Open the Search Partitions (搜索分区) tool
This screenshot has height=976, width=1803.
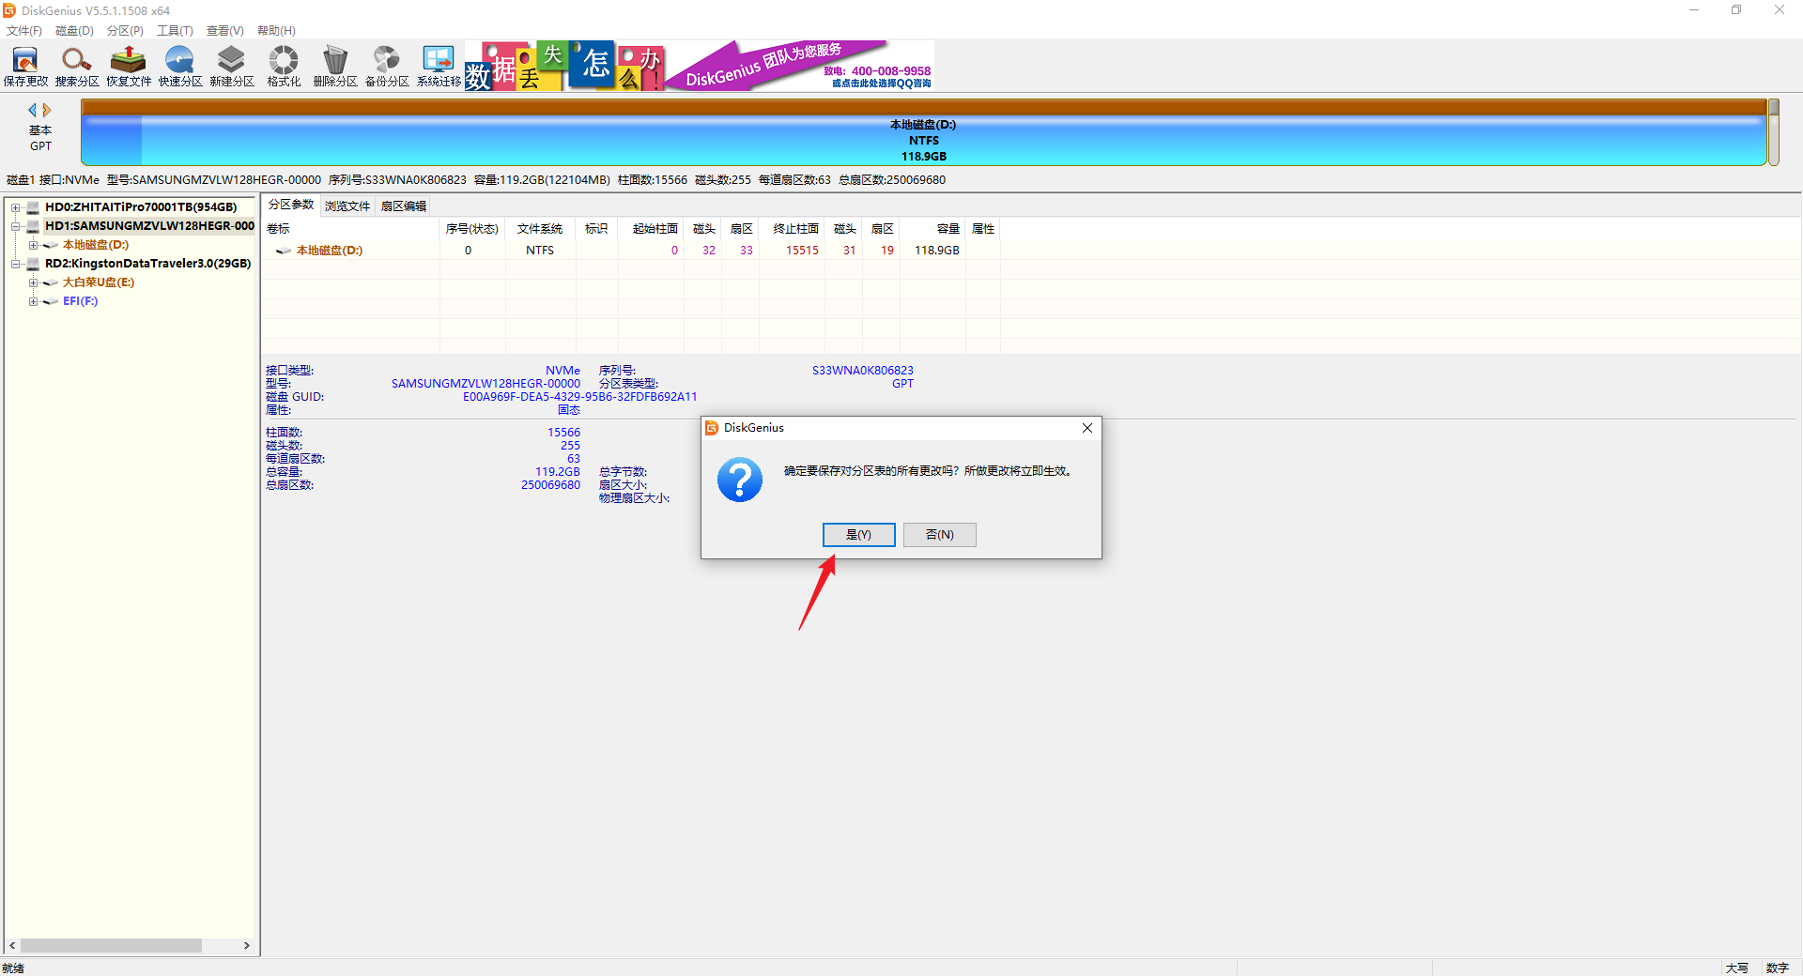tap(77, 66)
